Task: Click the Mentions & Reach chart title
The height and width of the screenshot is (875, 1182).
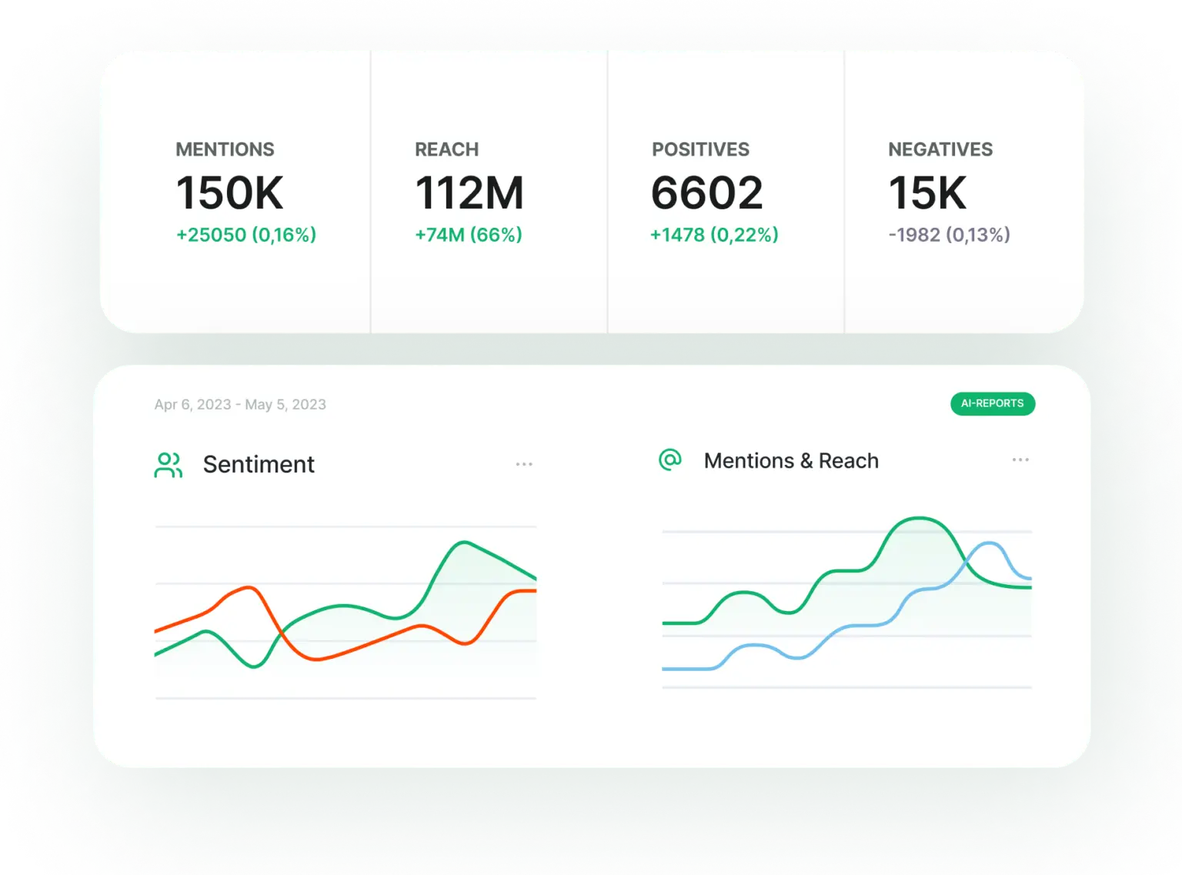Action: 791,460
